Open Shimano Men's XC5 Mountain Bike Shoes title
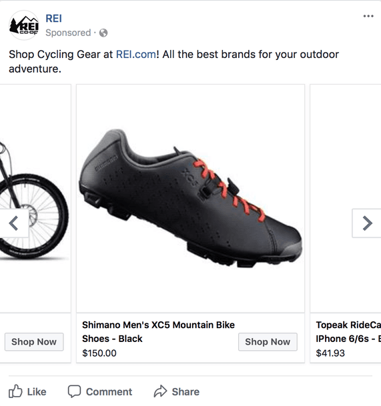 click(x=158, y=332)
